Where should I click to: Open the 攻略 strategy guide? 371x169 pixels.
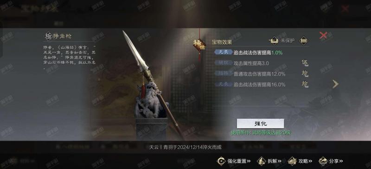click(x=300, y=161)
